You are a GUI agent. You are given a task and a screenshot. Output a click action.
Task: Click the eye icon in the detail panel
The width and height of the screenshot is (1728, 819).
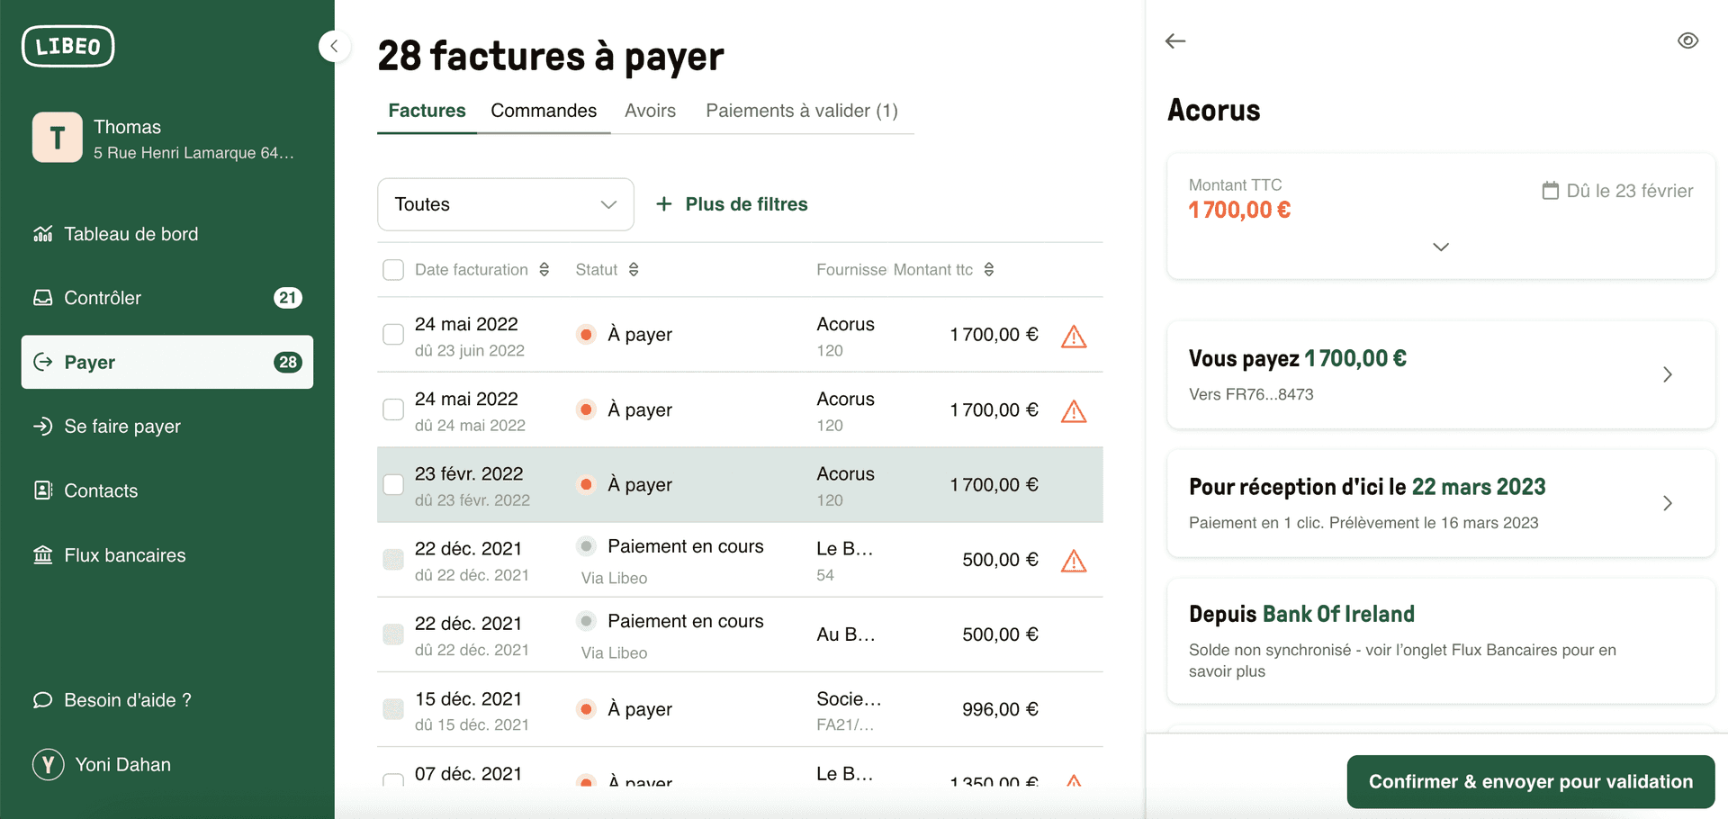(x=1687, y=40)
